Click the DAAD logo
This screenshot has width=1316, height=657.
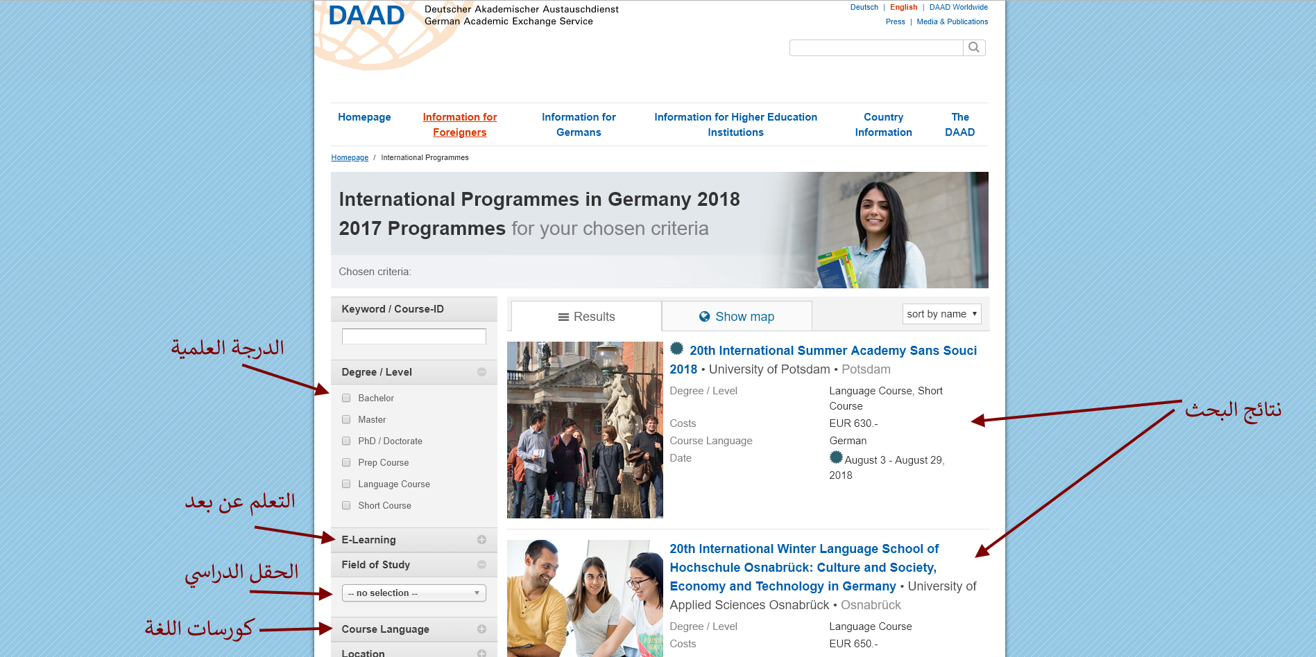[x=366, y=15]
